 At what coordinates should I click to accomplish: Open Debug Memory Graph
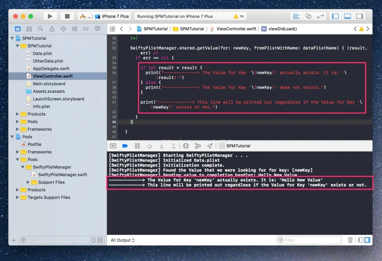pyautogui.click(x=198, y=146)
